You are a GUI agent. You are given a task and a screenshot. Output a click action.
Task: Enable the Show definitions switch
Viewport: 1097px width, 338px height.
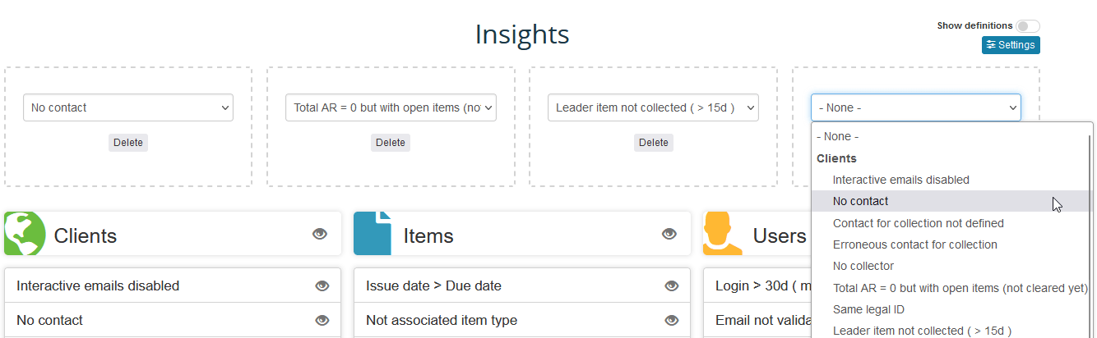click(1027, 26)
